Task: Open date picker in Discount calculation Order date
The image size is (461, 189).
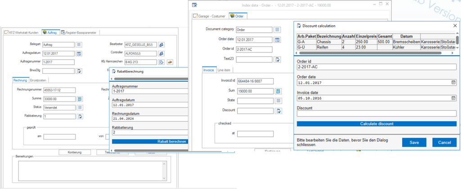Action: click(x=453, y=83)
